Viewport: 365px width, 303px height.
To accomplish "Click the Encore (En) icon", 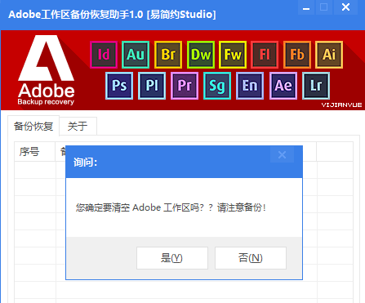I will coord(250,86).
